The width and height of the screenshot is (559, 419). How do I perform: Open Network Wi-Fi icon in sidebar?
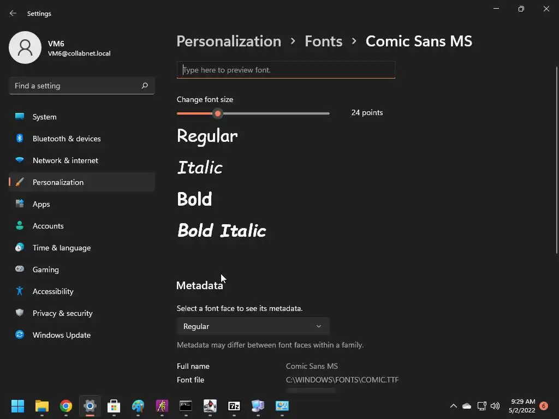click(20, 160)
